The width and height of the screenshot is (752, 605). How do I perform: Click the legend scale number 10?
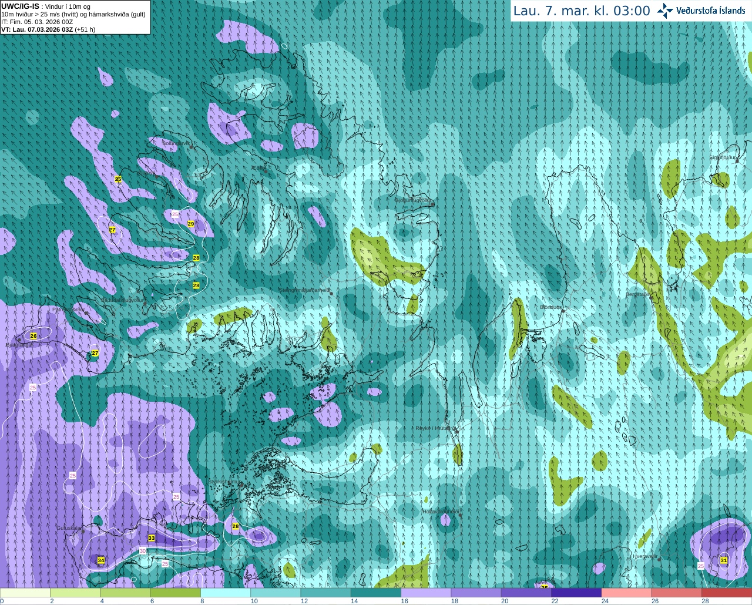254,601
